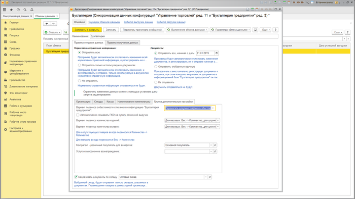The height and width of the screenshot is (199, 355).
Task: Open the sections menu grid icon
Action: pyautogui.click(x=5, y=10)
